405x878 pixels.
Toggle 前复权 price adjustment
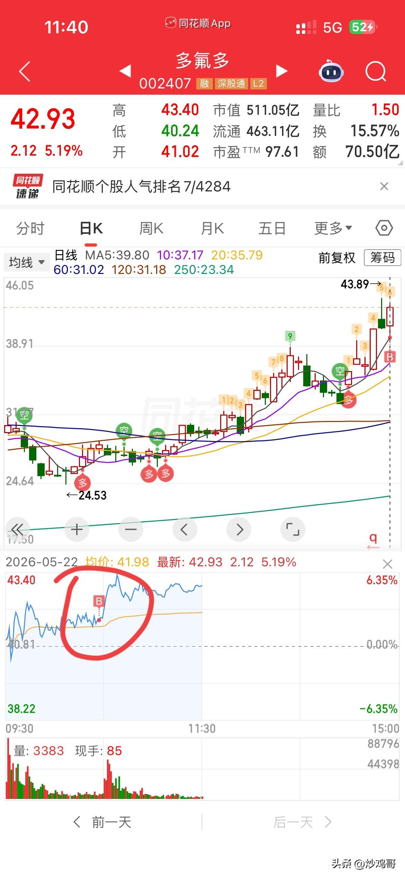[337, 258]
